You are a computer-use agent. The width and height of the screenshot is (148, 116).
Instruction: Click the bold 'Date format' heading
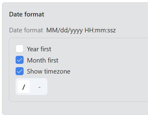(27, 14)
